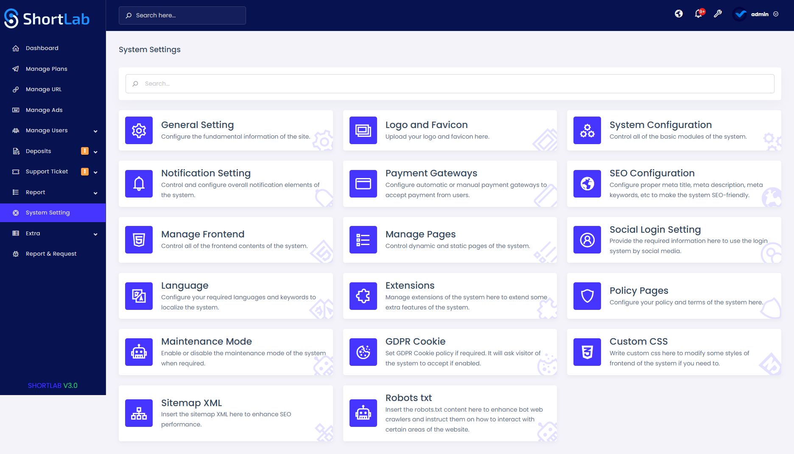Click the wrench icon near notifications
Screen dimensions: 794x454
718,14
